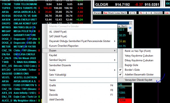This screenshot has width=170, height=103.
Task: Select the euro currency button
Action: tap(151, 13)
